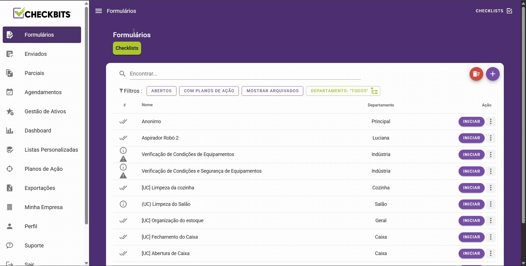The image size is (526, 266).
Task: Open the Dashboard chart icon
Action: click(10, 131)
